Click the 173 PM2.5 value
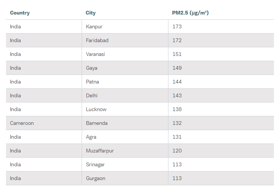Viewport: 278px width, 189px height. [177, 26]
